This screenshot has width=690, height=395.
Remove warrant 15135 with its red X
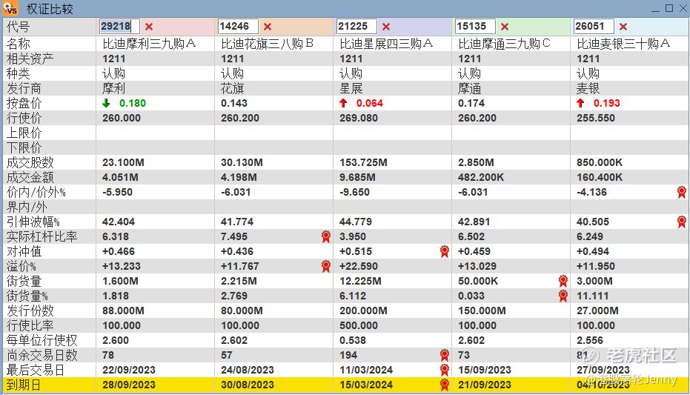tap(505, 27)
